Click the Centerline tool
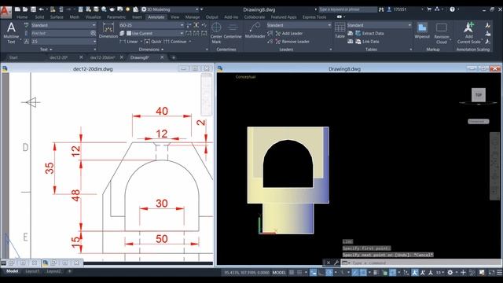The image size is (503, 283). pyautogui.click(x=233, y=31)
